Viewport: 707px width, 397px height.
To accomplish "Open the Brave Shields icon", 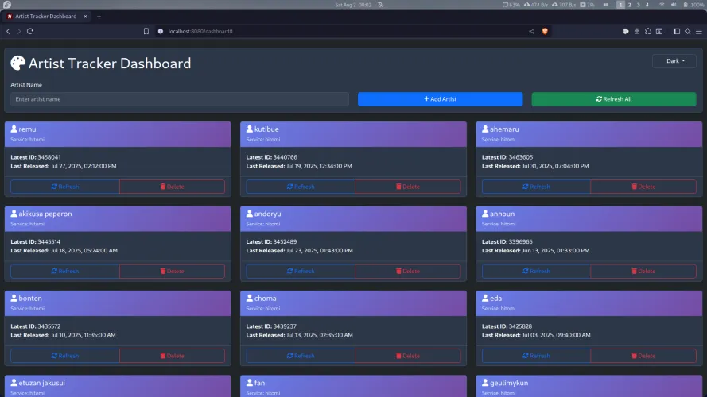I will pyautogui.click(x=545, y=31).
